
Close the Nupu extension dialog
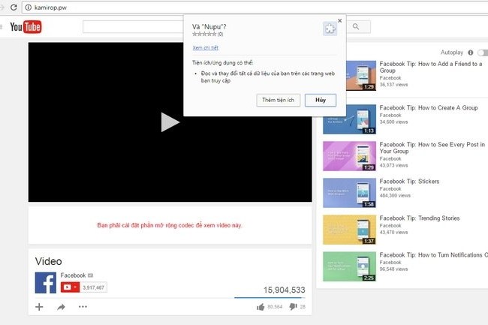click(x=339, y=20)
